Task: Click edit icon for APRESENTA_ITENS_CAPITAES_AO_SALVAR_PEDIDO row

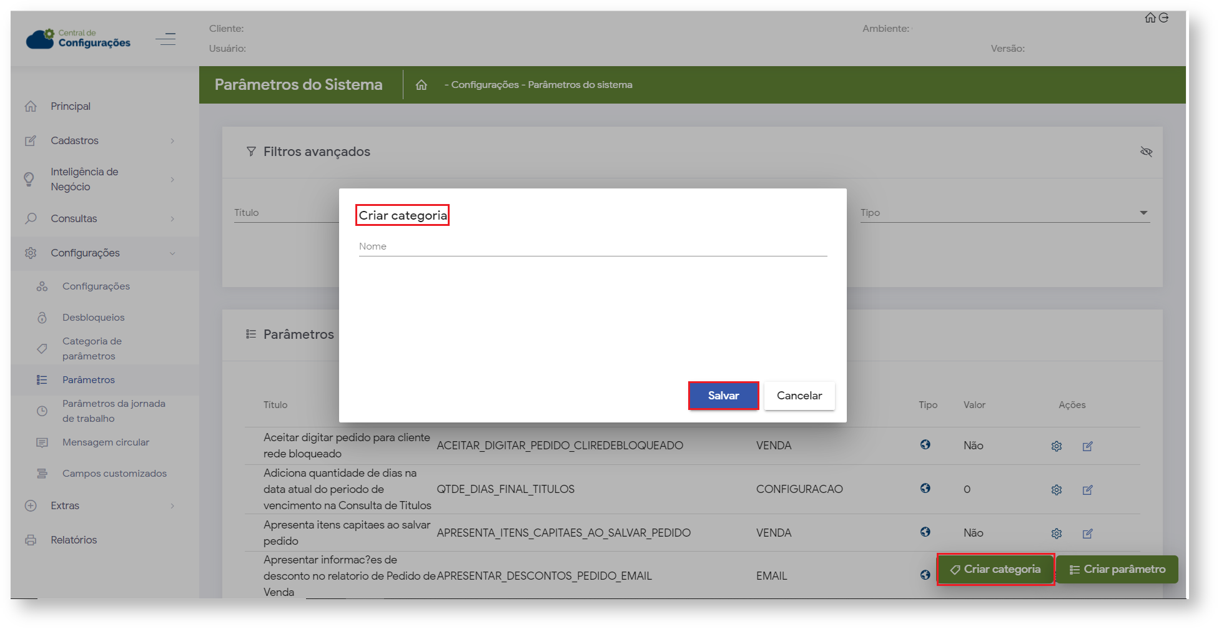Action: coord(1087,534)
